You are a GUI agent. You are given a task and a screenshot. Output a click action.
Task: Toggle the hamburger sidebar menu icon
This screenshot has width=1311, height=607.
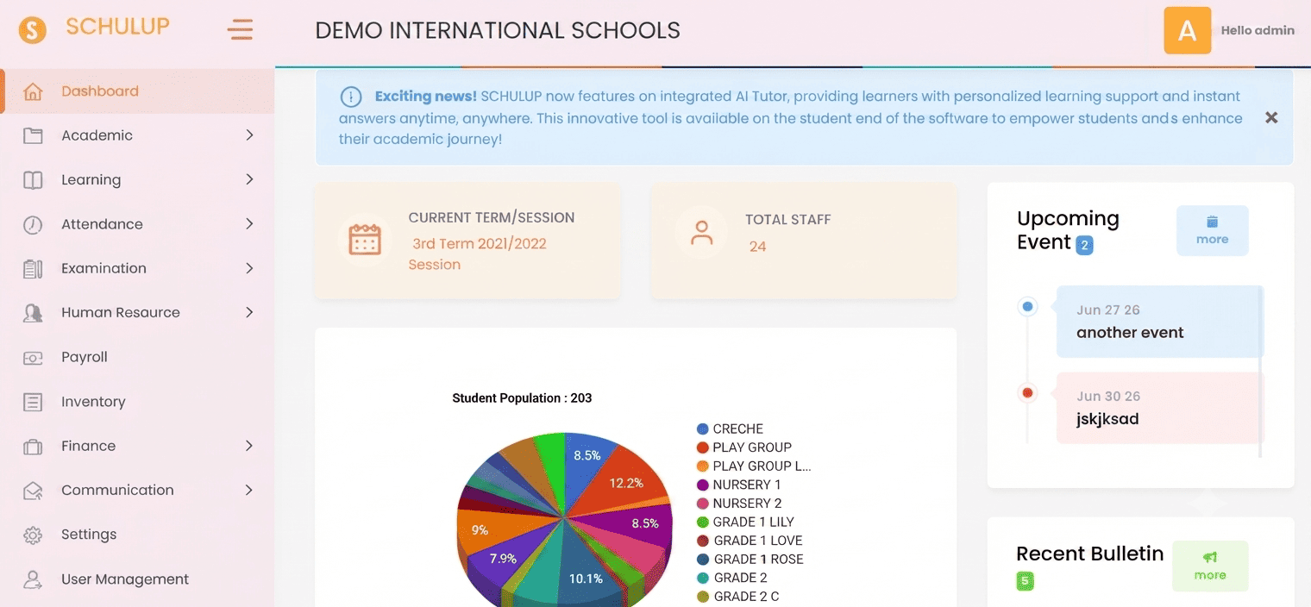click(240, 30)
